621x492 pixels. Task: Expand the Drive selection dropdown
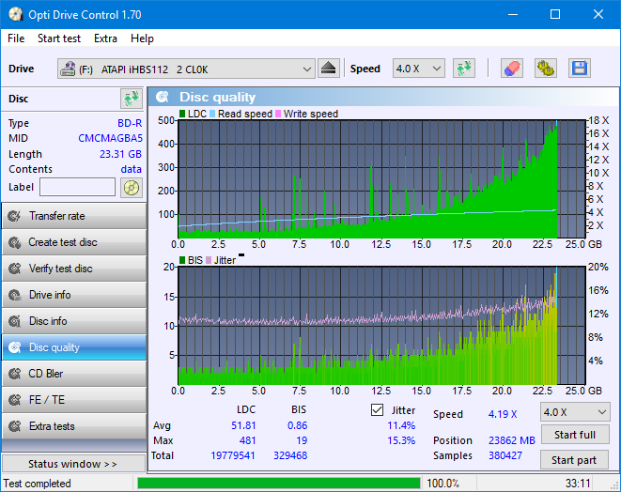tap(186, 69)
